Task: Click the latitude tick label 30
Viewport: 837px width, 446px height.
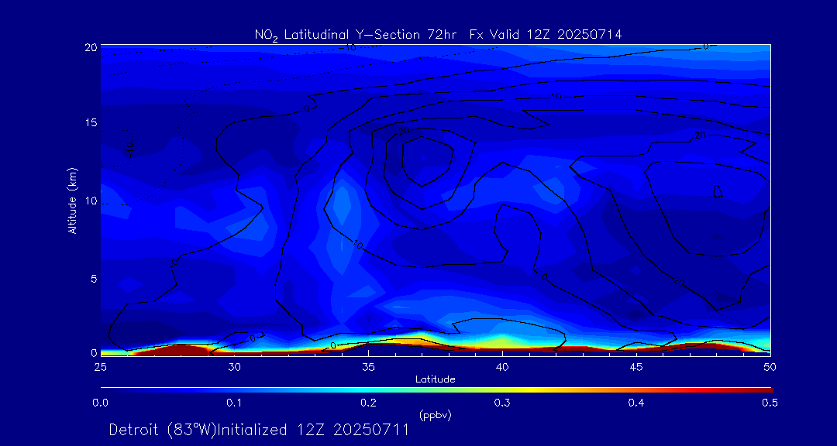Action: coord(234,367)
